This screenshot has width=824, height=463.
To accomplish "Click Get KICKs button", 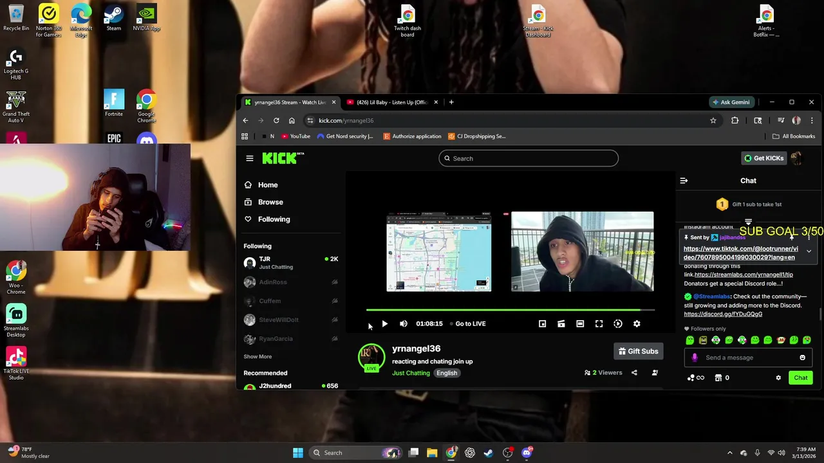I will [x=764, y=158].
